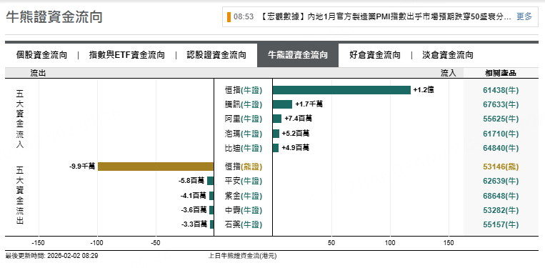Click the -4.1百萬 value label
Screen dimensions: 545x268
coord(194,196)
